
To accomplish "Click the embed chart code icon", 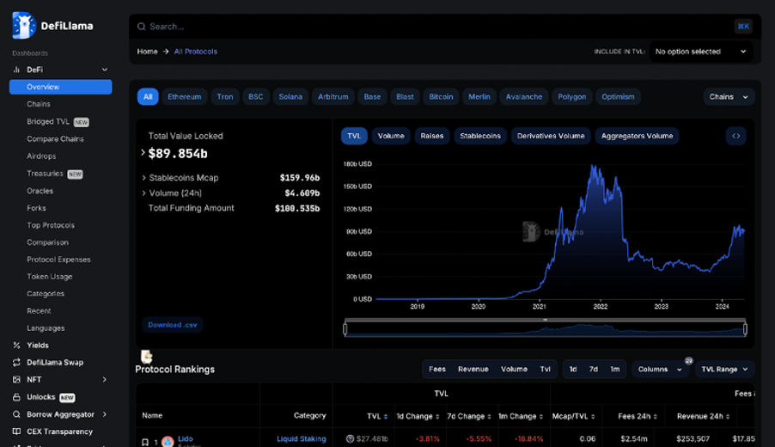I will tap(736, 136).
